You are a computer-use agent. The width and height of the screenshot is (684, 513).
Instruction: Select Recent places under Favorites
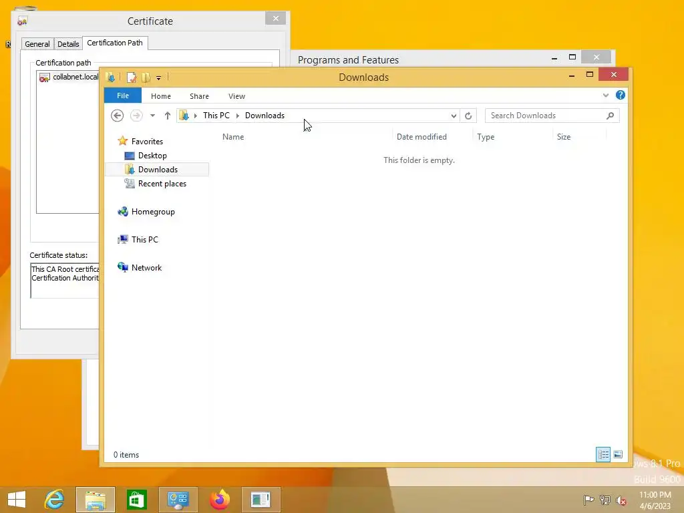(162, 184)
